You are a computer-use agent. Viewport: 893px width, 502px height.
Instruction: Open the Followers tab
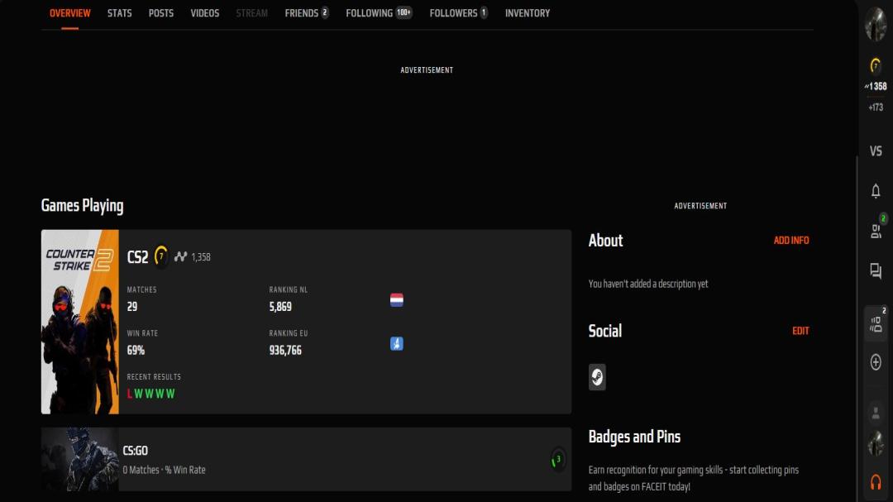click(x=458, y=13)
